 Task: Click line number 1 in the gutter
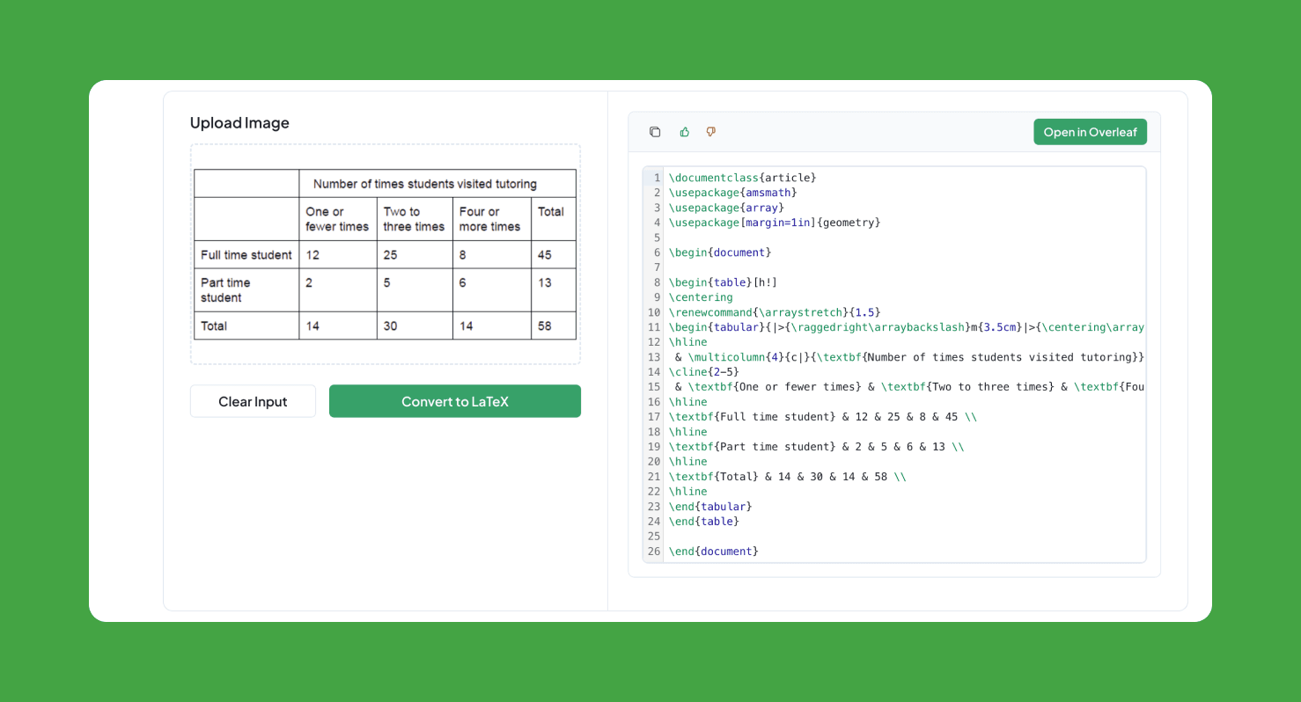click(657, 178)
